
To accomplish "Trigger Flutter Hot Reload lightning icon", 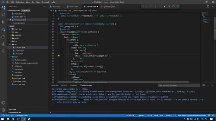I will point(164,6).
